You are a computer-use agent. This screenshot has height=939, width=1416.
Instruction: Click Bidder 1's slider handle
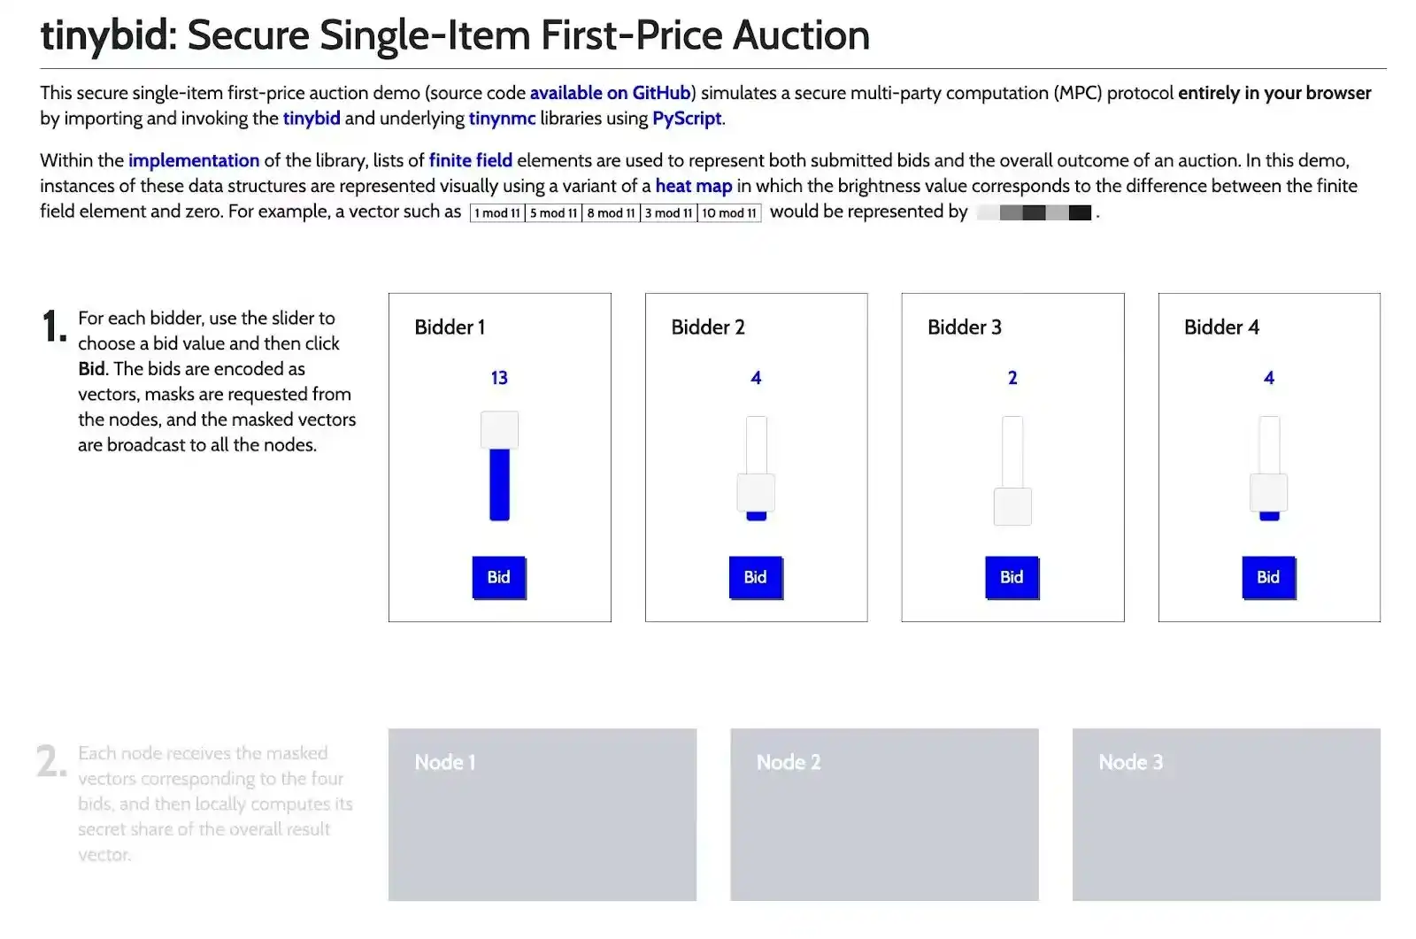[x=499, y=430]
